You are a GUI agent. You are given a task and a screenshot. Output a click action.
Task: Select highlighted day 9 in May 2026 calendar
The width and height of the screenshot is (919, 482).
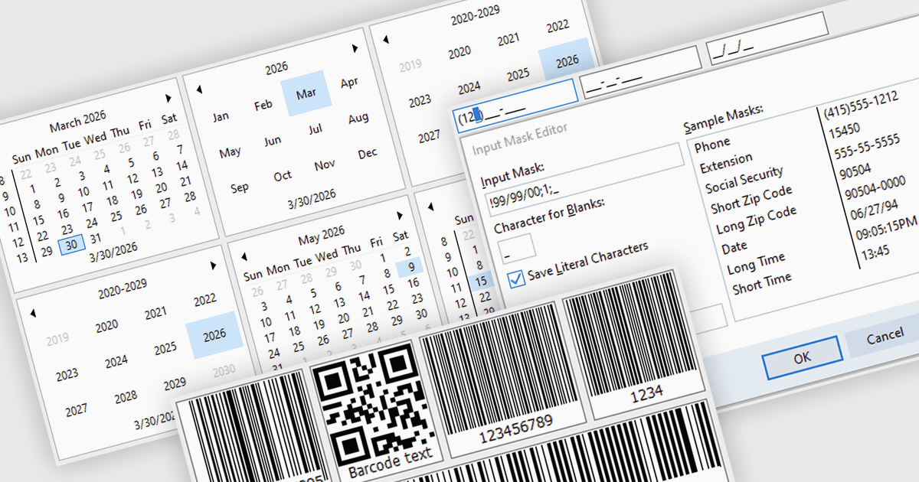[410, 266]
